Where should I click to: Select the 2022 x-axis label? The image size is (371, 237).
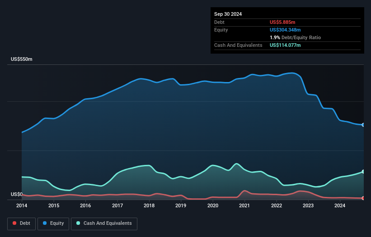click(x=277, y=205)
